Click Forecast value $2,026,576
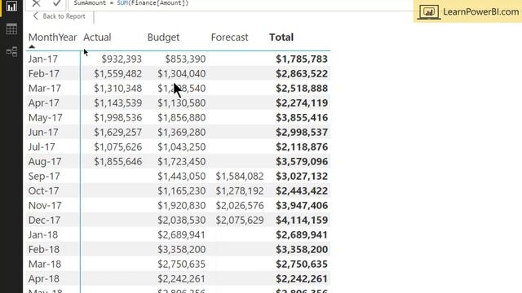The image size is (522, 293). 240,205
